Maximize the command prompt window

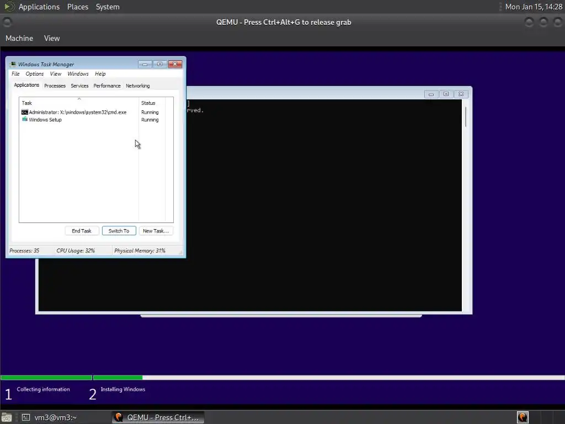[x=446, y=94]
